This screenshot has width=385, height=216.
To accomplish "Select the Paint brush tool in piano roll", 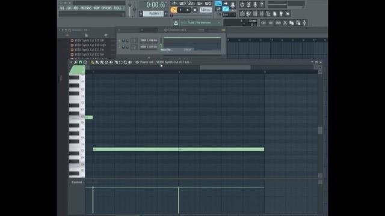I will coord(97,62).
